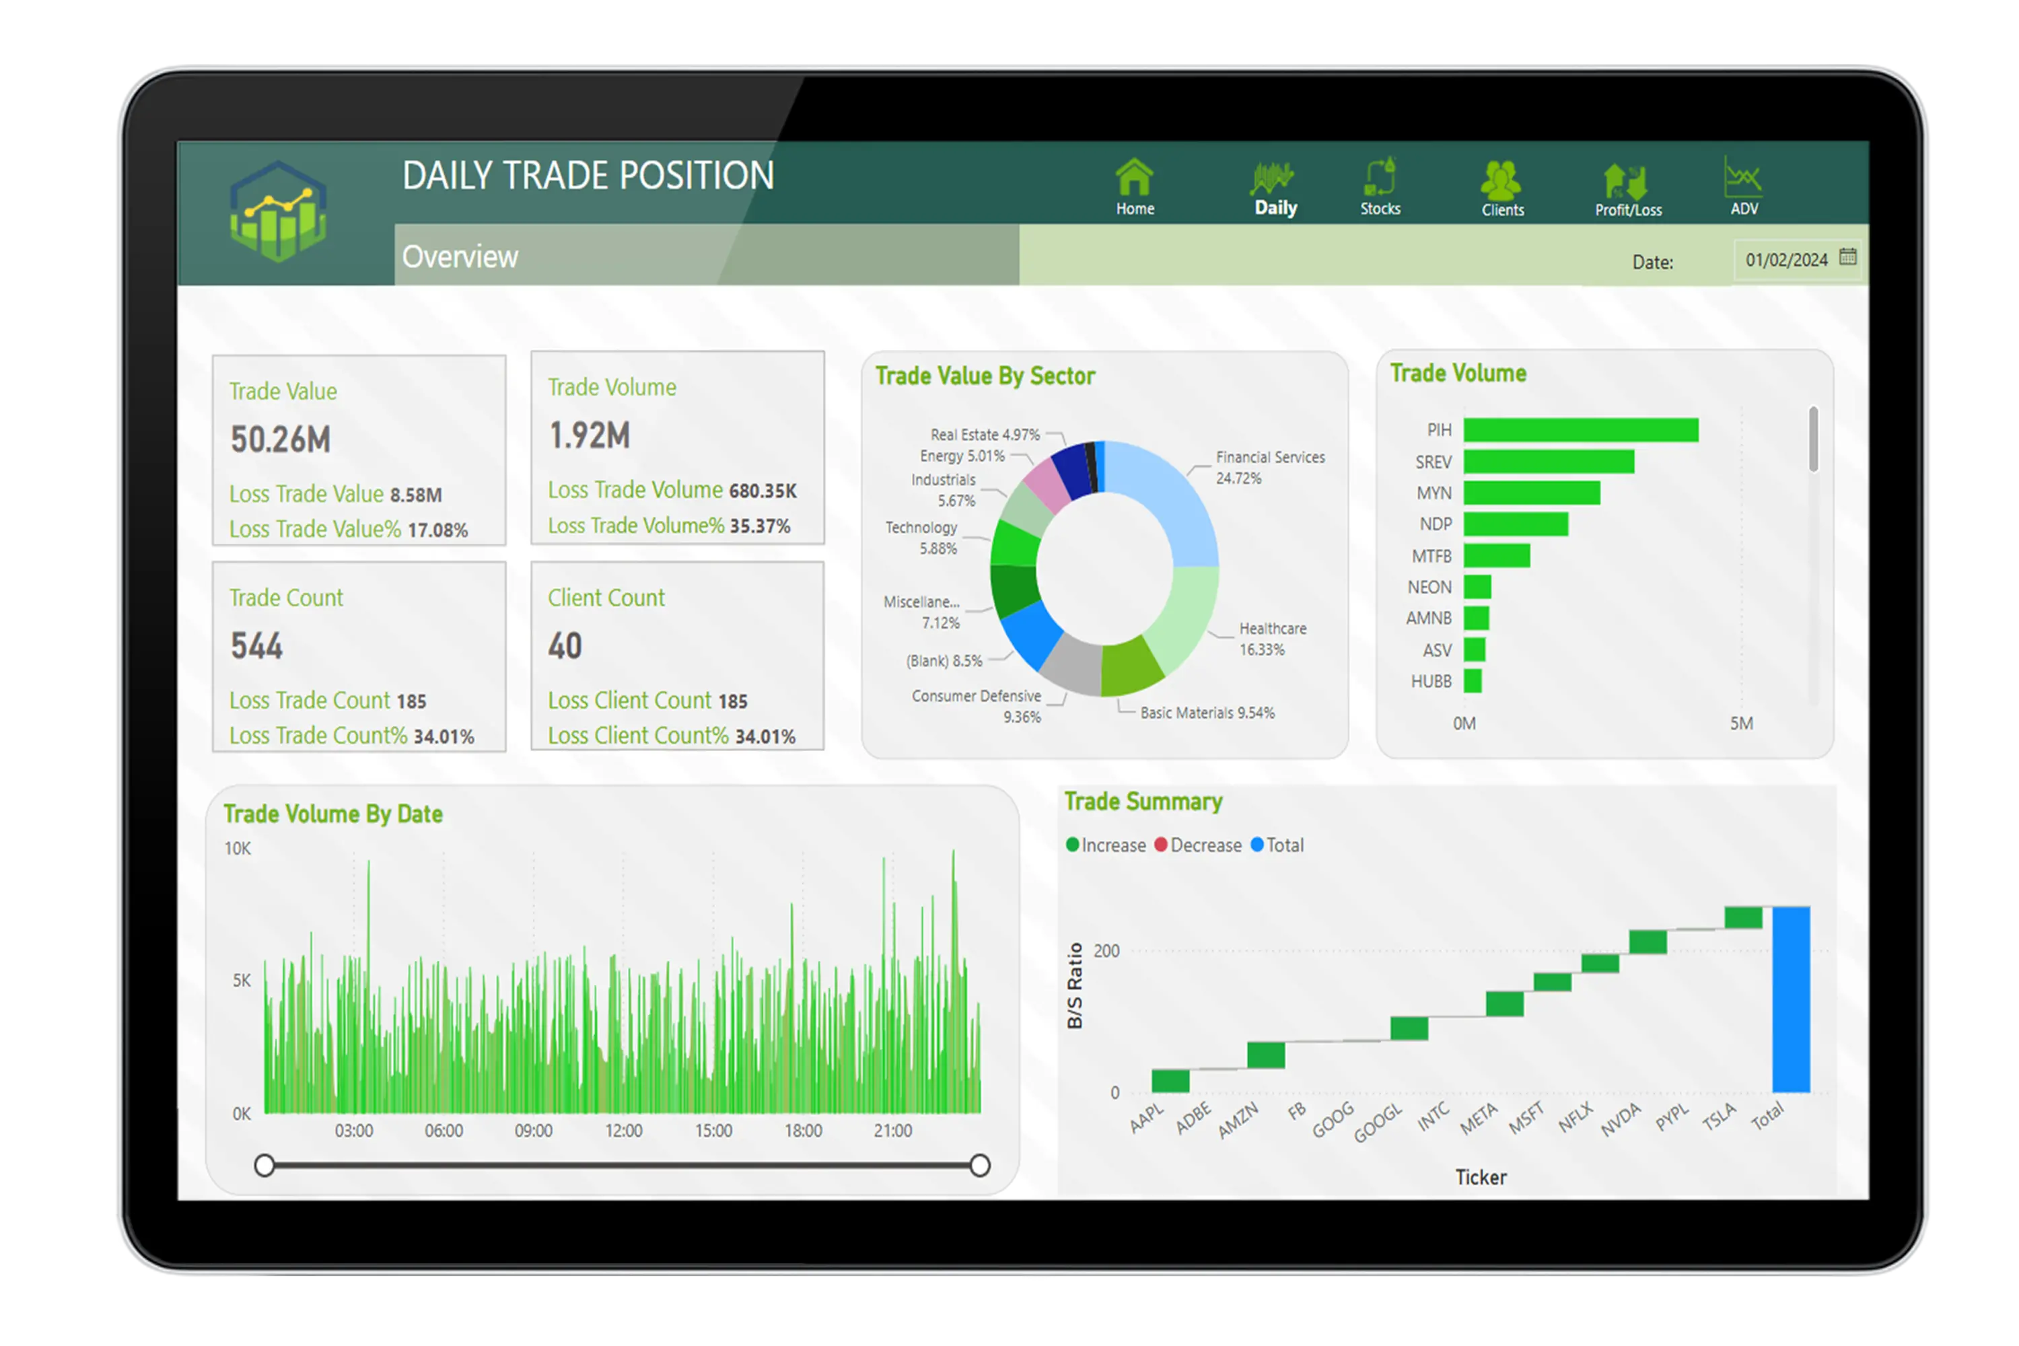Click the blue Total waterfall bar
Image resolution: width=2019 pixels, height=1346 pixels.
tap(1791, 1000)
